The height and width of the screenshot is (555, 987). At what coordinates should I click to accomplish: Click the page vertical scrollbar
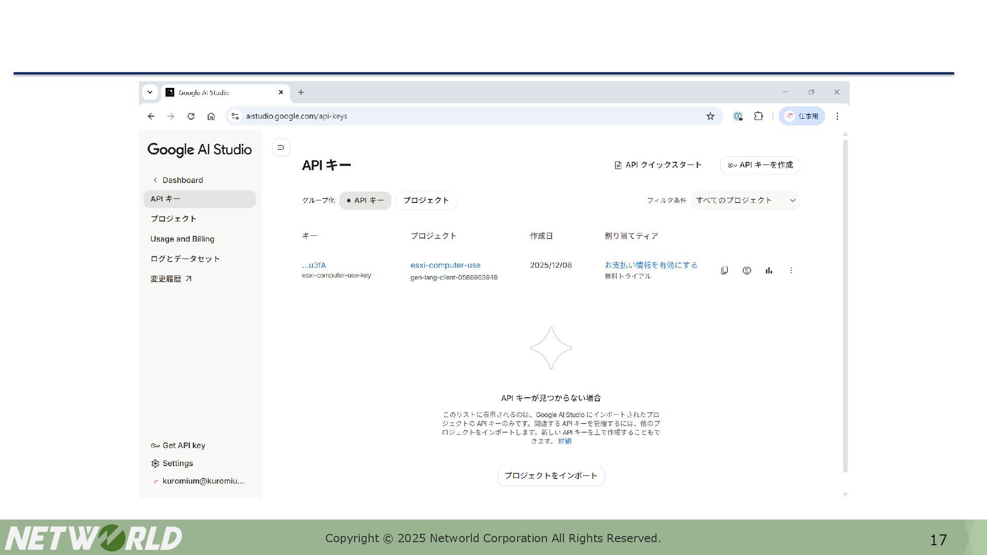845,308
